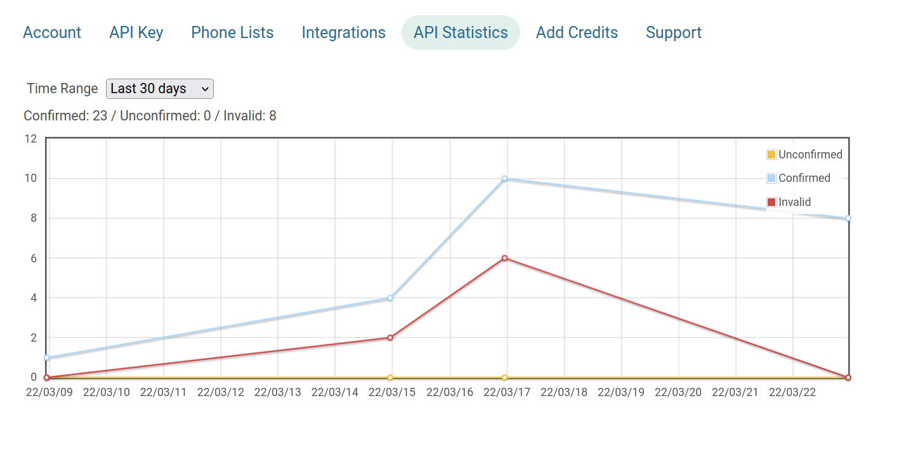Screen dimensions: 899x462
Task: Switch to the API Key tab
Action: tap(136, 32)
